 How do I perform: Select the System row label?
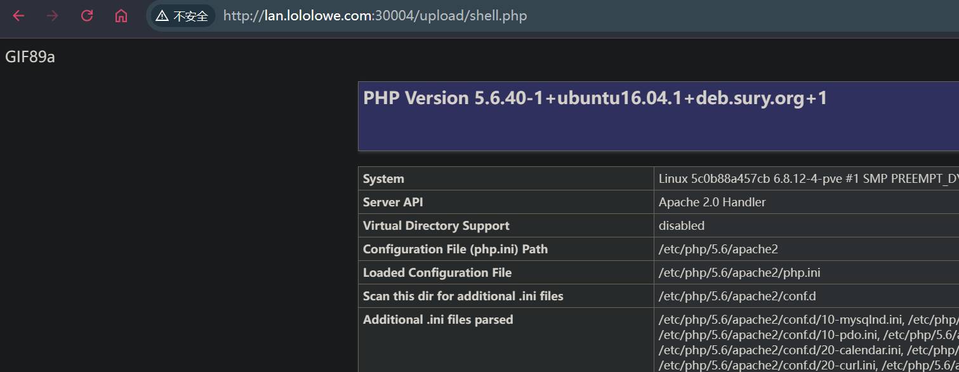pyautogui.click(x=383, y=179)
